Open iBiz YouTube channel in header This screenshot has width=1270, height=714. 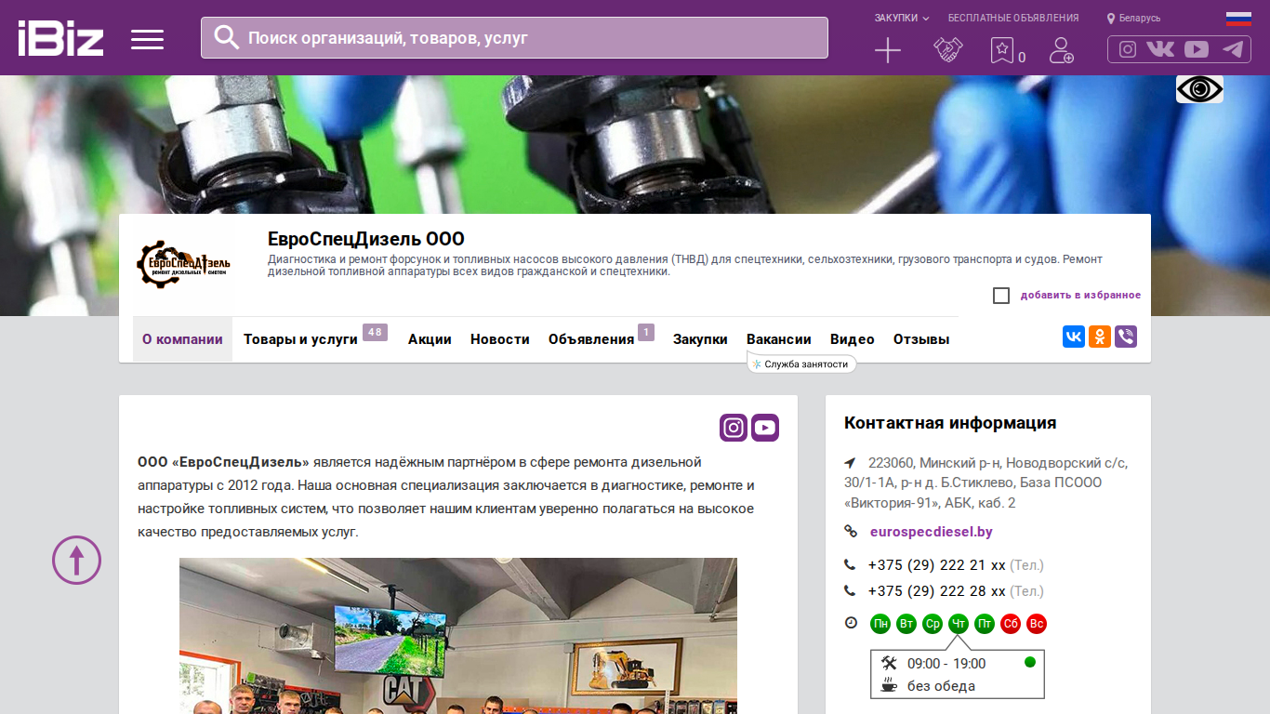point(1197,49)
